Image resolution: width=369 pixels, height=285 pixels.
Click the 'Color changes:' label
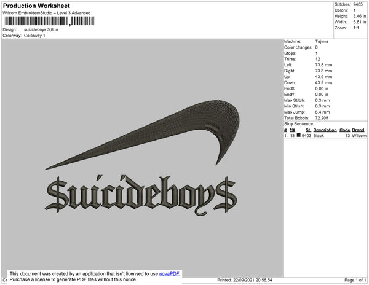(298, 47)
